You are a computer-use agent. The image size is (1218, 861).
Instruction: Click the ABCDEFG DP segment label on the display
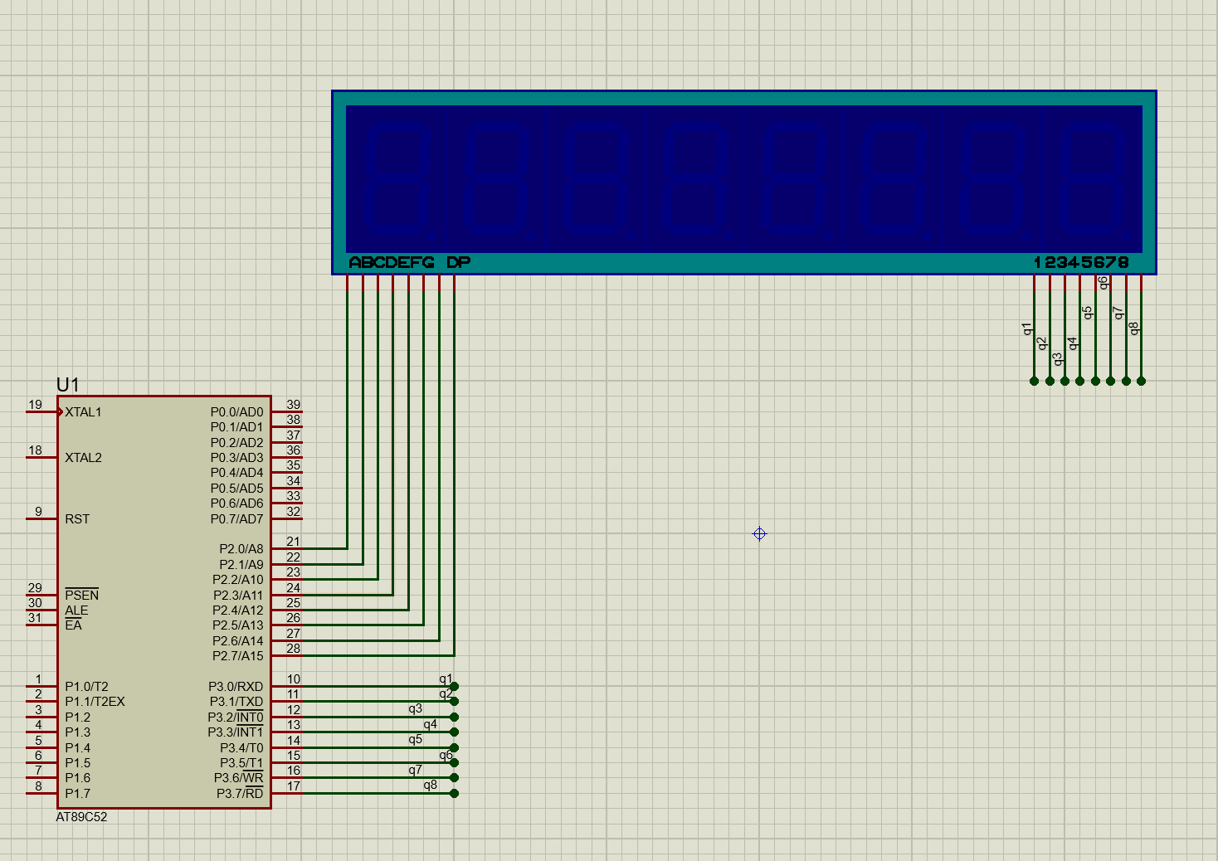410,263
